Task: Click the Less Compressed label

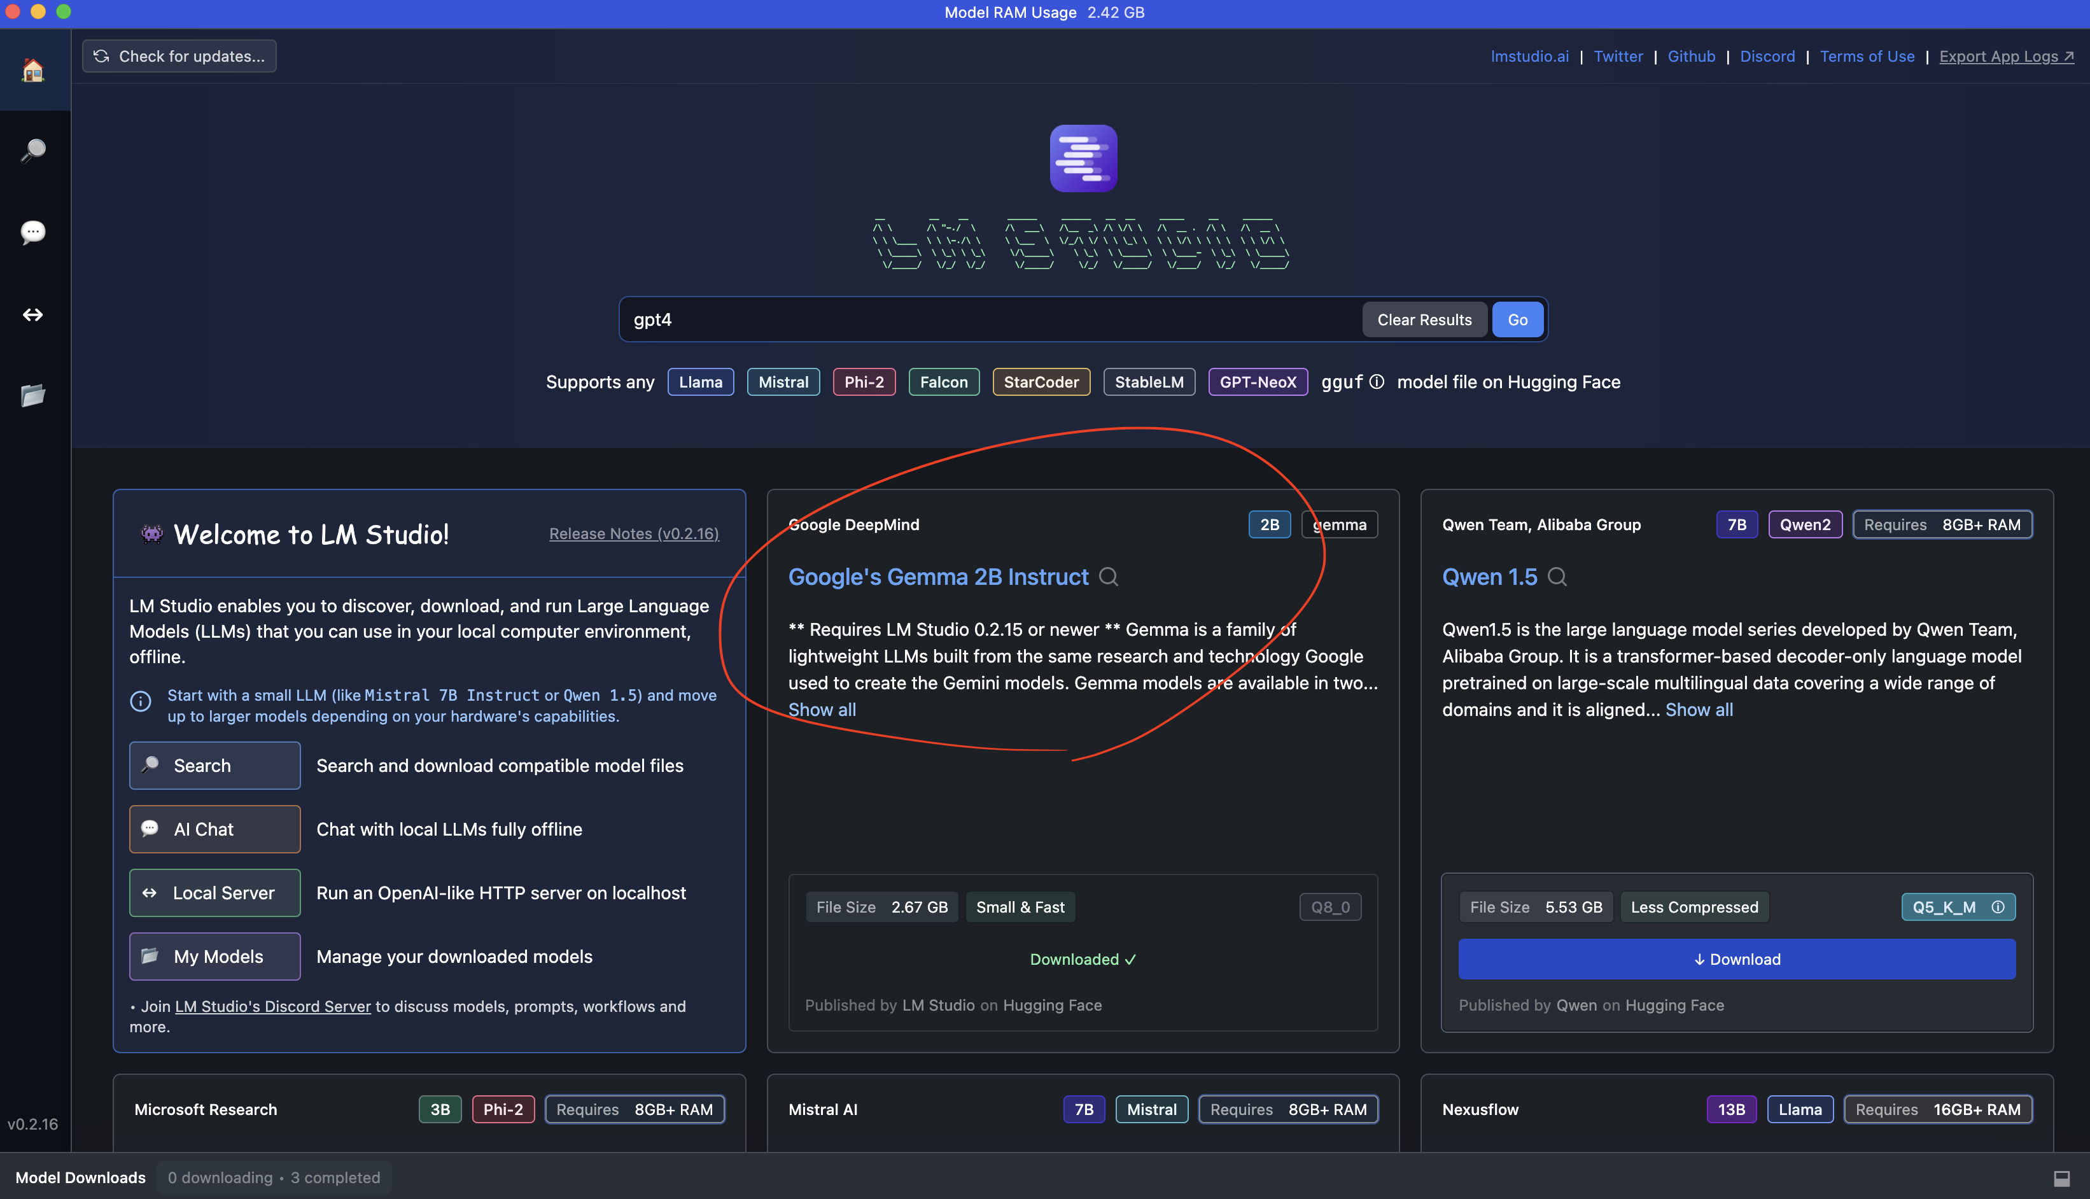Action: pos(1694,907)
